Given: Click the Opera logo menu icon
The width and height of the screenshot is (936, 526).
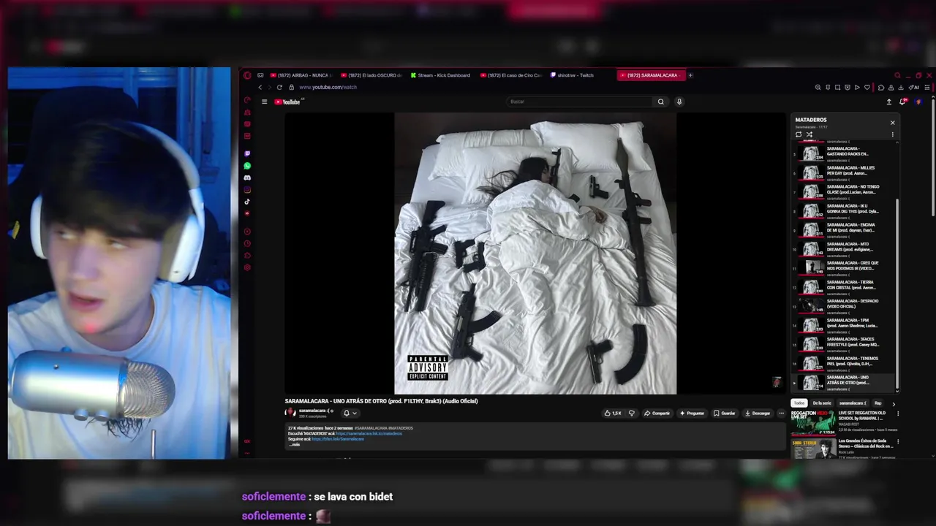Looking at the screenshot, I should pos(247,75).
